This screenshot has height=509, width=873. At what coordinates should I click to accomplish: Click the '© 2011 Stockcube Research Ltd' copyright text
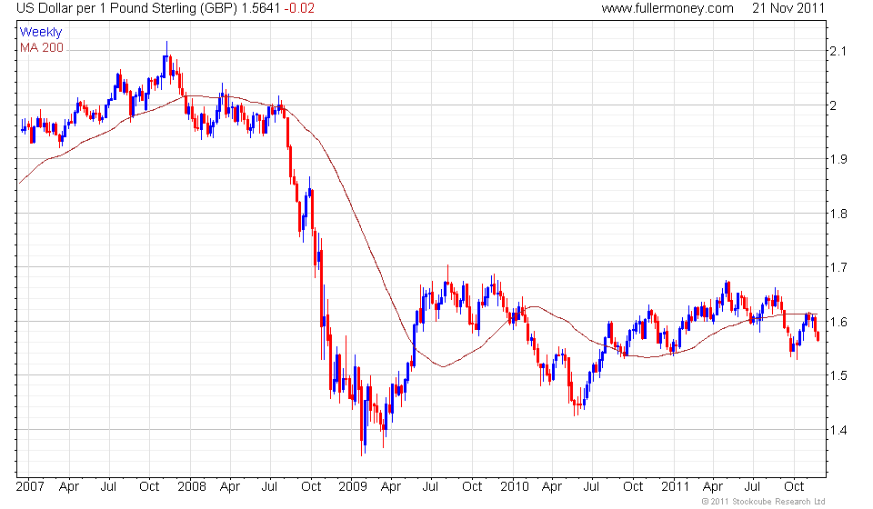(763, 502)
